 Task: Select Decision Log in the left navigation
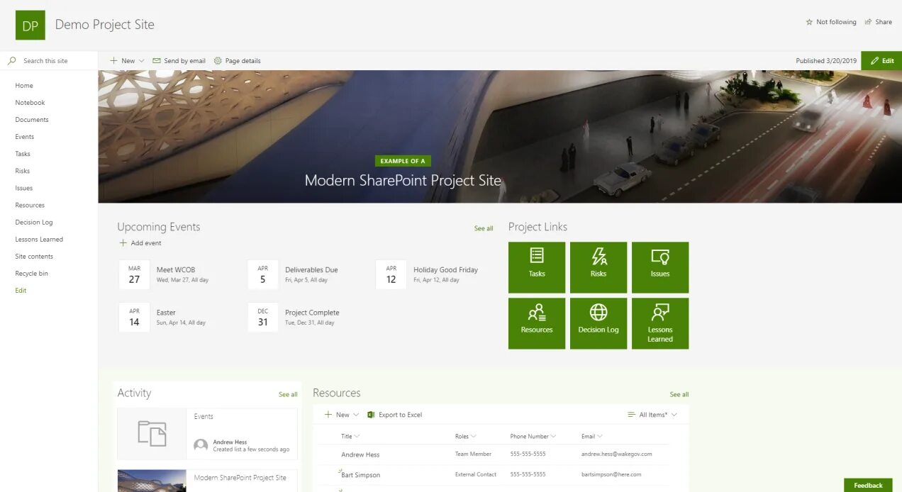click(x=33, y=222)
